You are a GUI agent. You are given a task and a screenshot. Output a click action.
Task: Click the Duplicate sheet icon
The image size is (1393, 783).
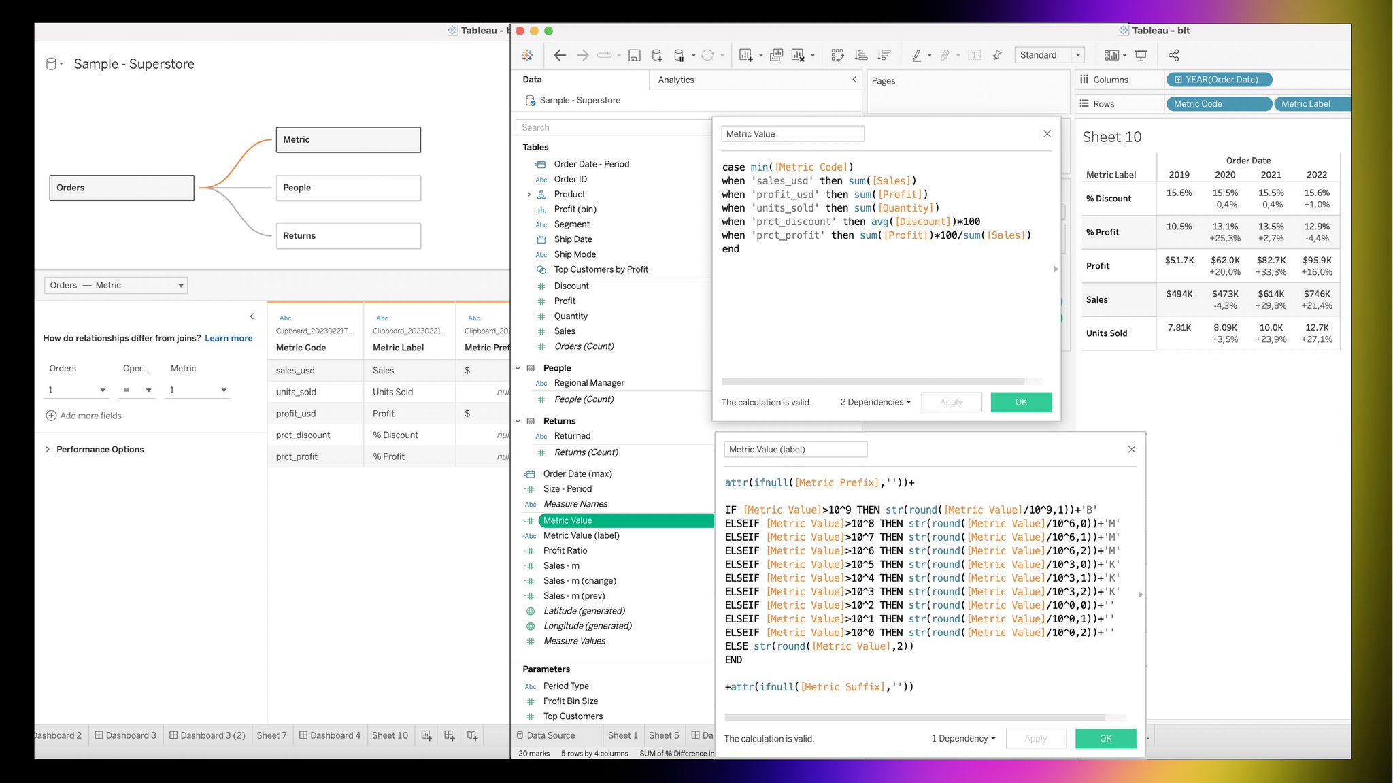tap(776, 56)
